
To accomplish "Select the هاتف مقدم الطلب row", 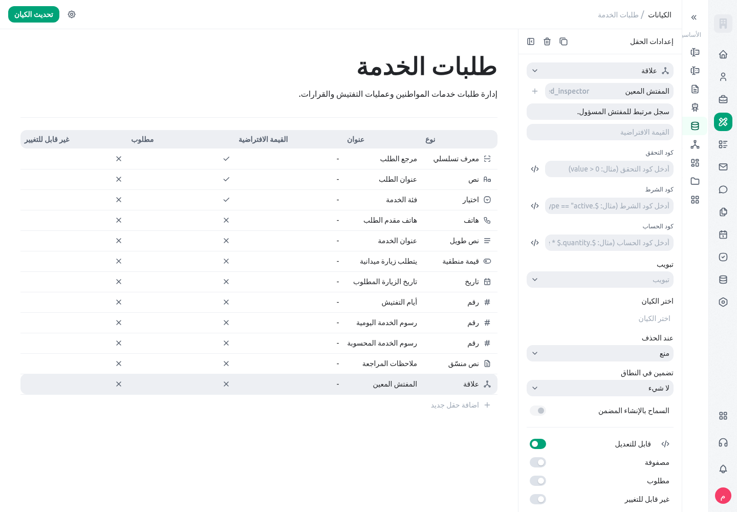I will pyautogui.click(x=259, y=220).
